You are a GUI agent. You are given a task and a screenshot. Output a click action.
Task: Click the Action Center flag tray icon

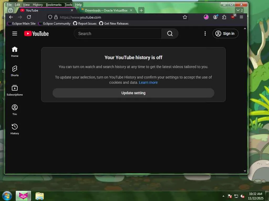pos(230,196)
